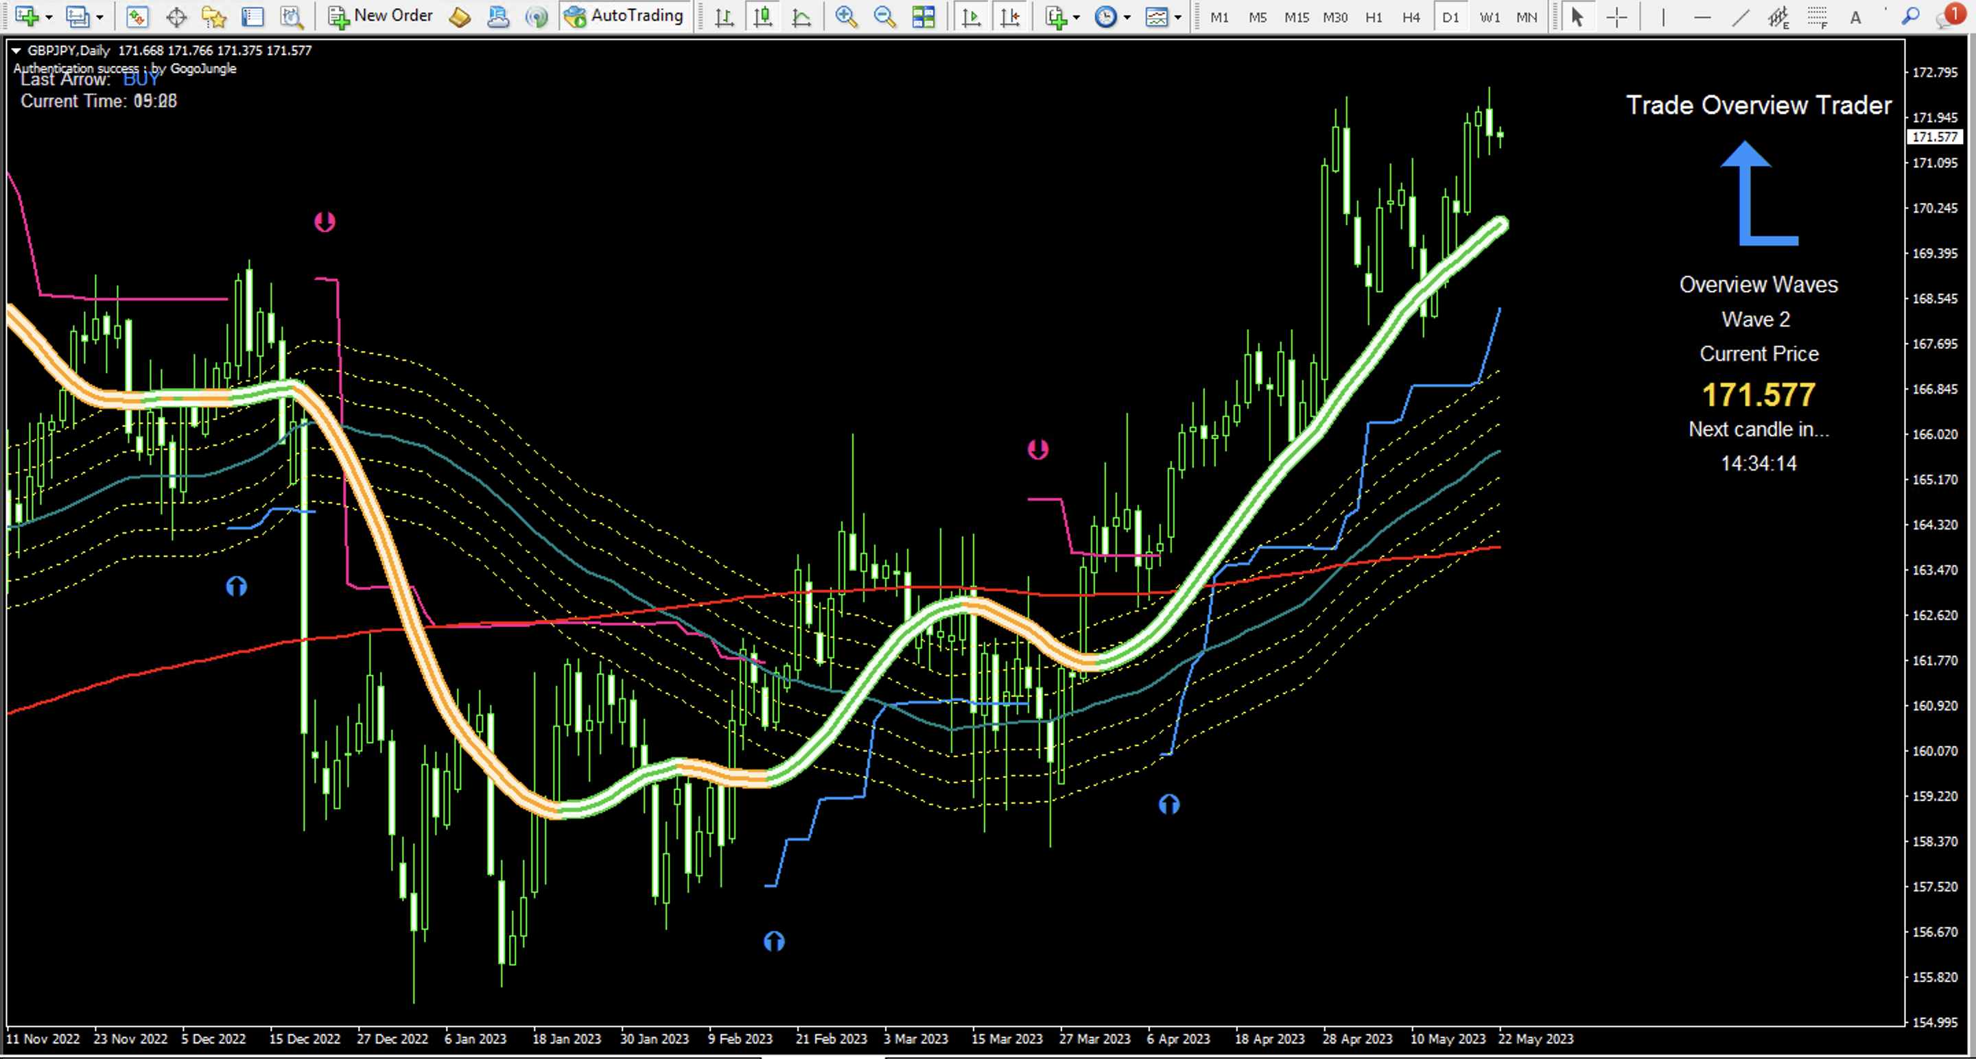The width and height of the screenshot is (1976, 1059).
Task: Select the Crosshair tool
Action: point(1616,16)
